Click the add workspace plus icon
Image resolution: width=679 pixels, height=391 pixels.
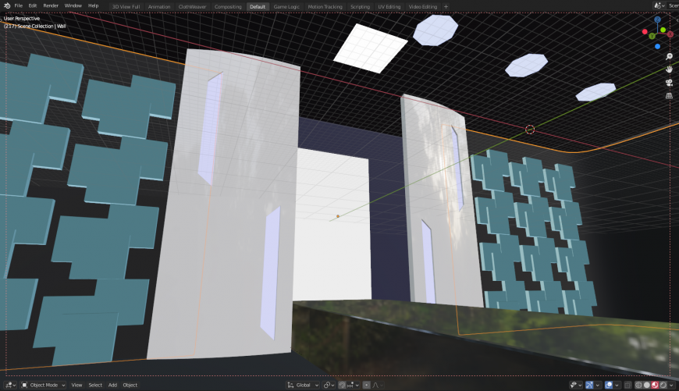(446, 6)
